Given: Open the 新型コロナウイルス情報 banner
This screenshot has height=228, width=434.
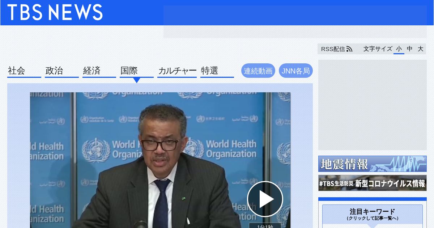Looking at the screenshot, I should coord(373,183).
